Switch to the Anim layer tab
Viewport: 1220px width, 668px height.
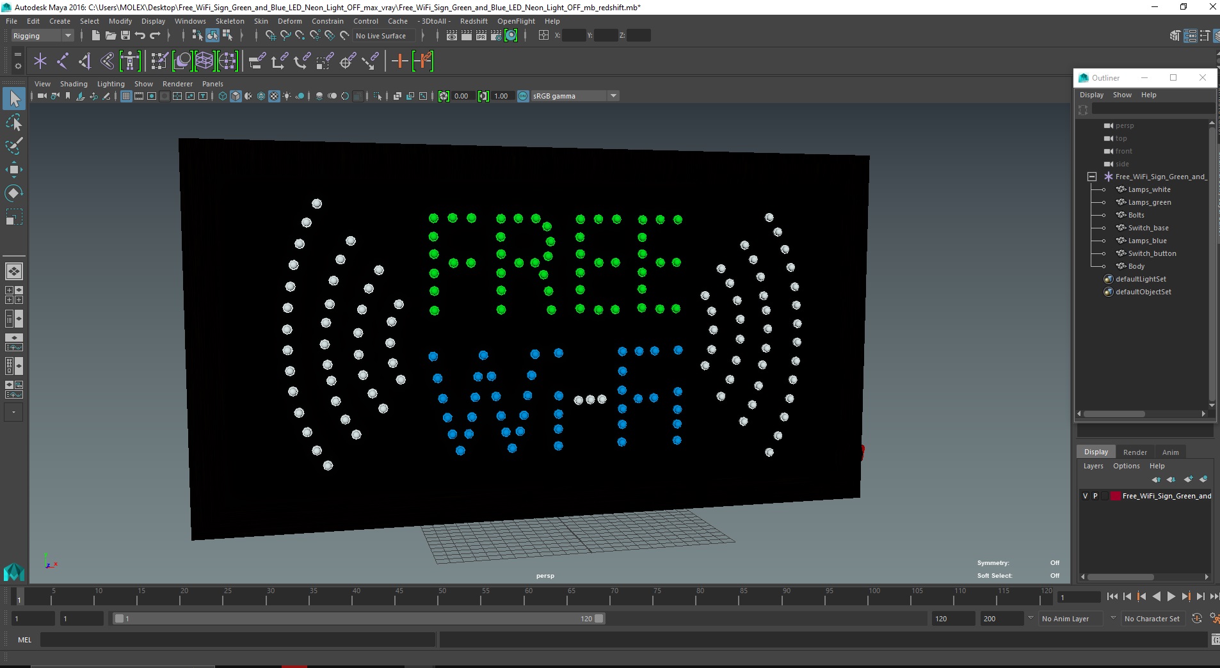(1170, 452)
